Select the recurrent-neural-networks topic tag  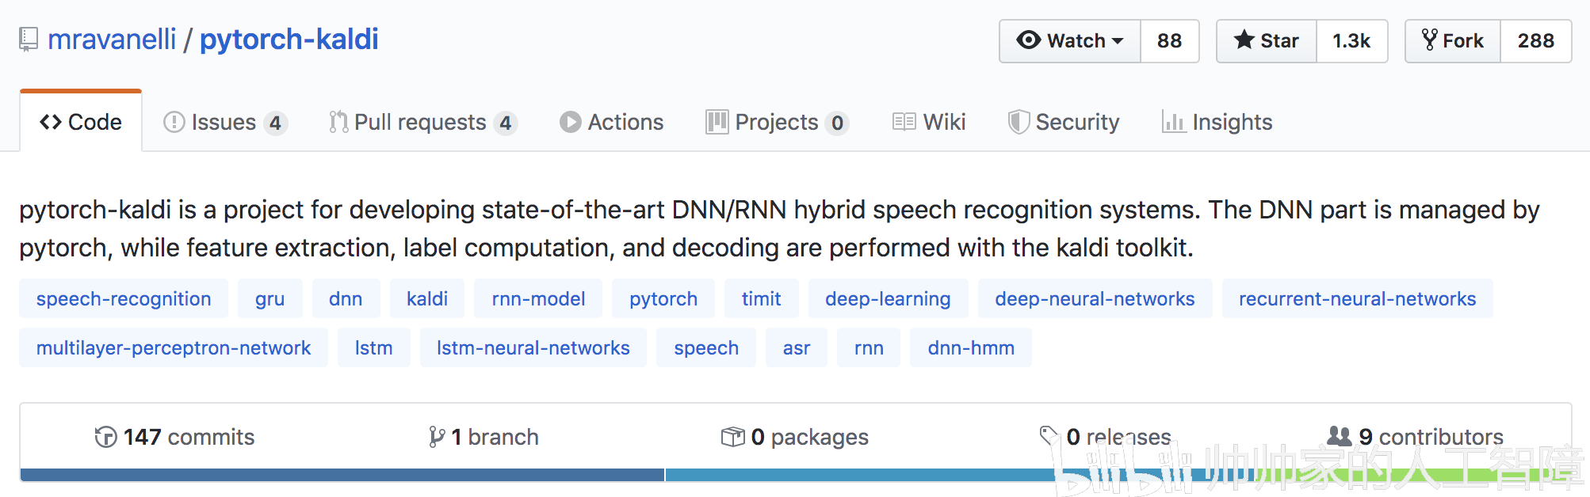(1357, 298)
